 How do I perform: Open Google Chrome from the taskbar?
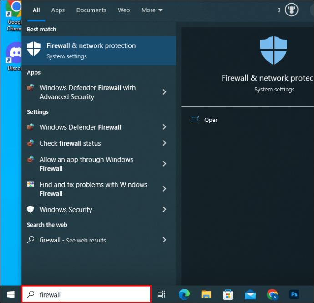click(272, 294)
